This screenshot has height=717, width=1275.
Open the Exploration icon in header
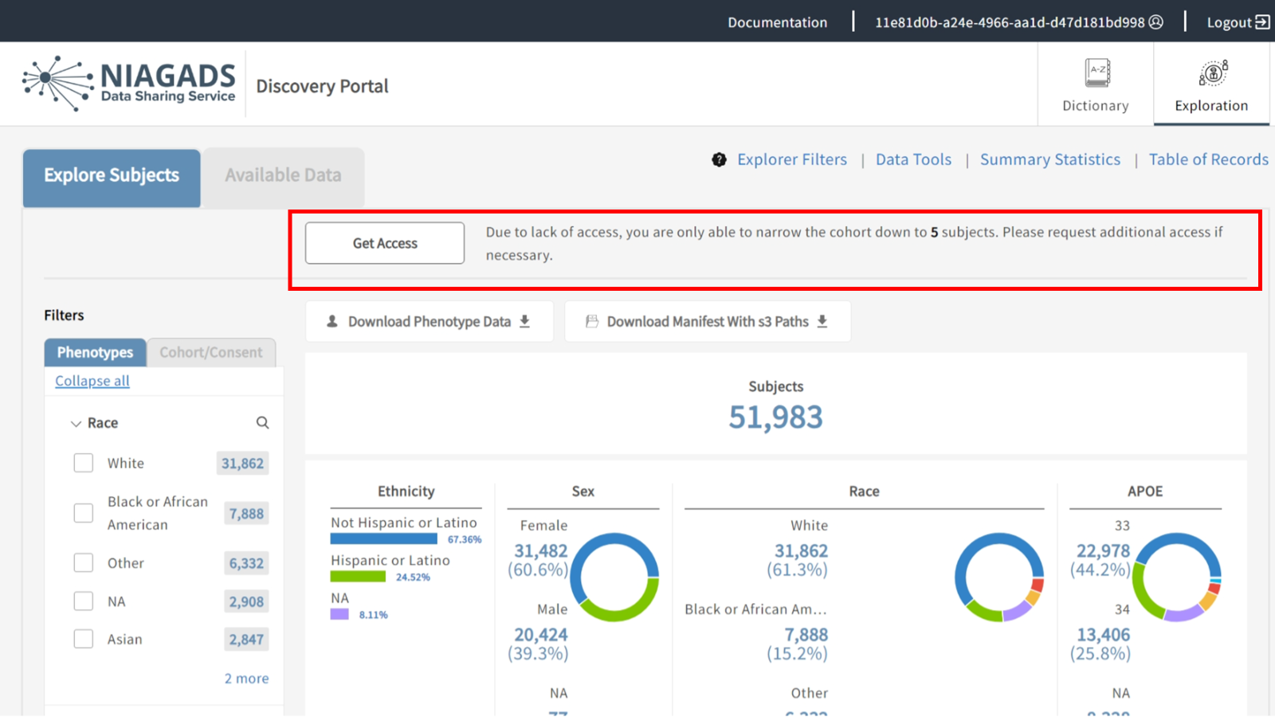(1213, 73)
